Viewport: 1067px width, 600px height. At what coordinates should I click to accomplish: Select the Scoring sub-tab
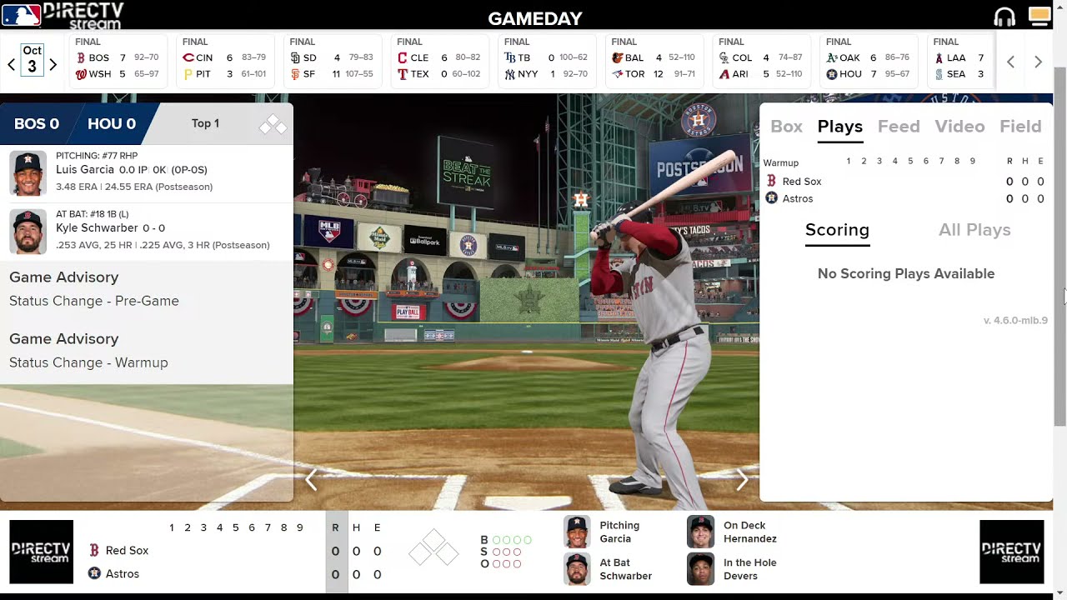(837, 230)
